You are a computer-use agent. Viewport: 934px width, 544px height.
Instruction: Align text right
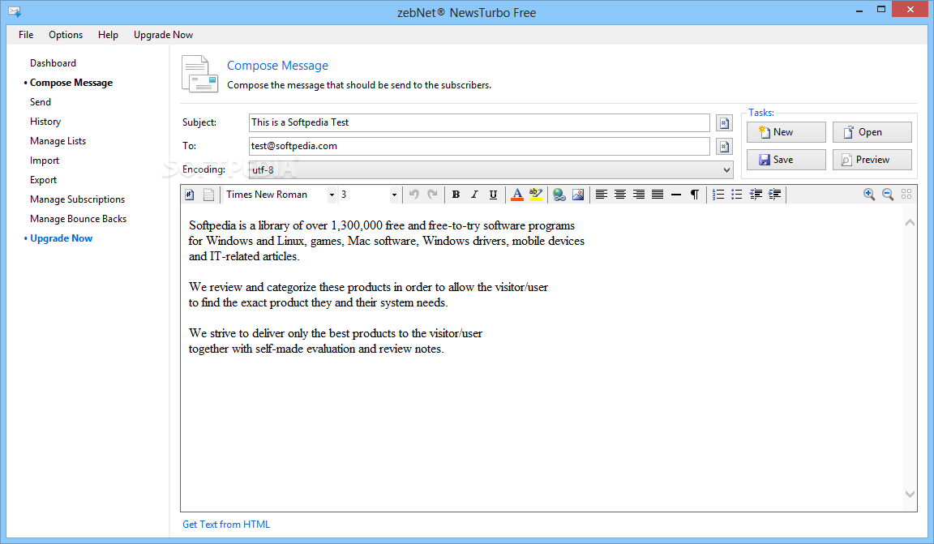coord(639,195)
